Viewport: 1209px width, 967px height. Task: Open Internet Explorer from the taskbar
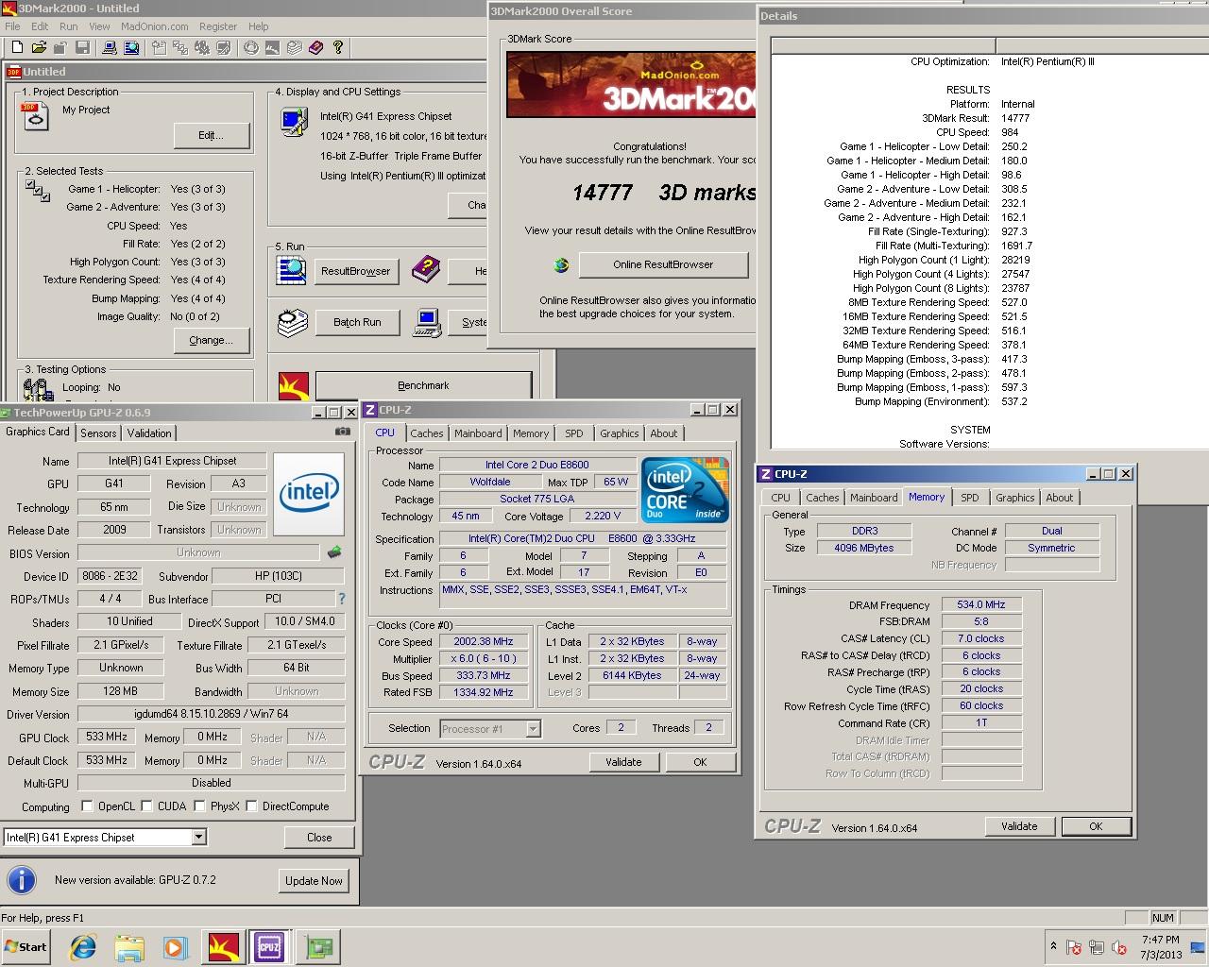pos(83,947)
